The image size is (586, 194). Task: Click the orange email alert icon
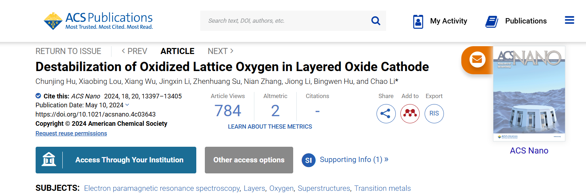pos(477,60)
